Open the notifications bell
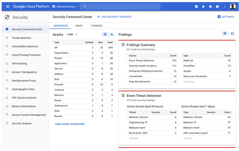The width and height of the screenshot is (239, 151). click(203, 6)
